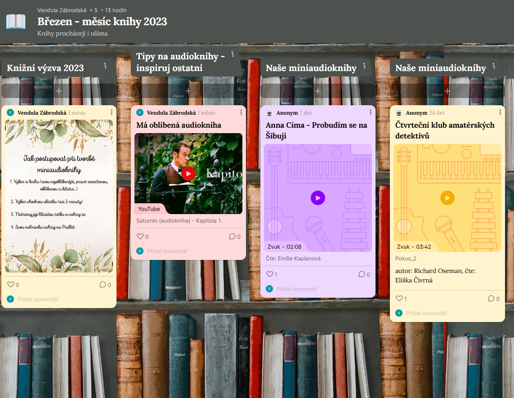This screenshot has width=514, height=398.
Task: Play the Čtvrteční klub audio recording
Action: pos(447,198)
